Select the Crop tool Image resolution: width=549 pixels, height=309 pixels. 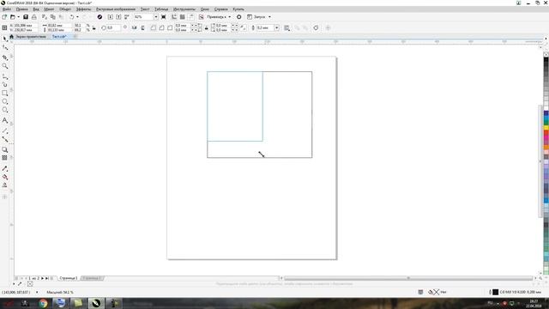[x=5, y=58]
